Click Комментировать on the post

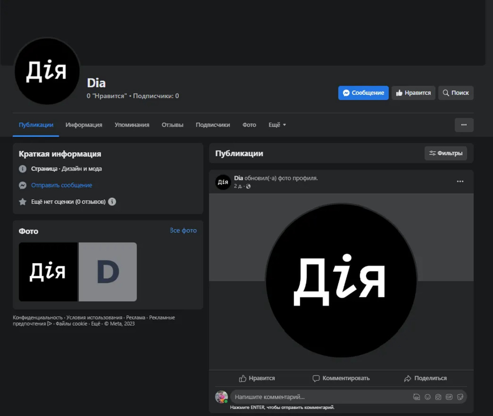(x=341, y=378)
